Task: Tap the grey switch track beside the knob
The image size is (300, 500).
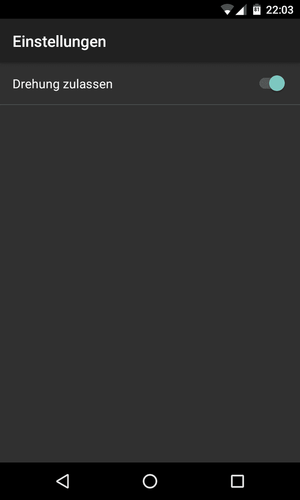Action: pos(264,83)
